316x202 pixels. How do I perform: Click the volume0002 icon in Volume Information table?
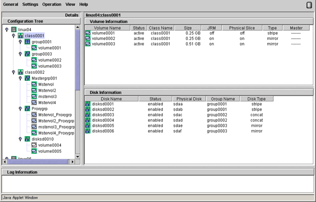click(88, 39)
